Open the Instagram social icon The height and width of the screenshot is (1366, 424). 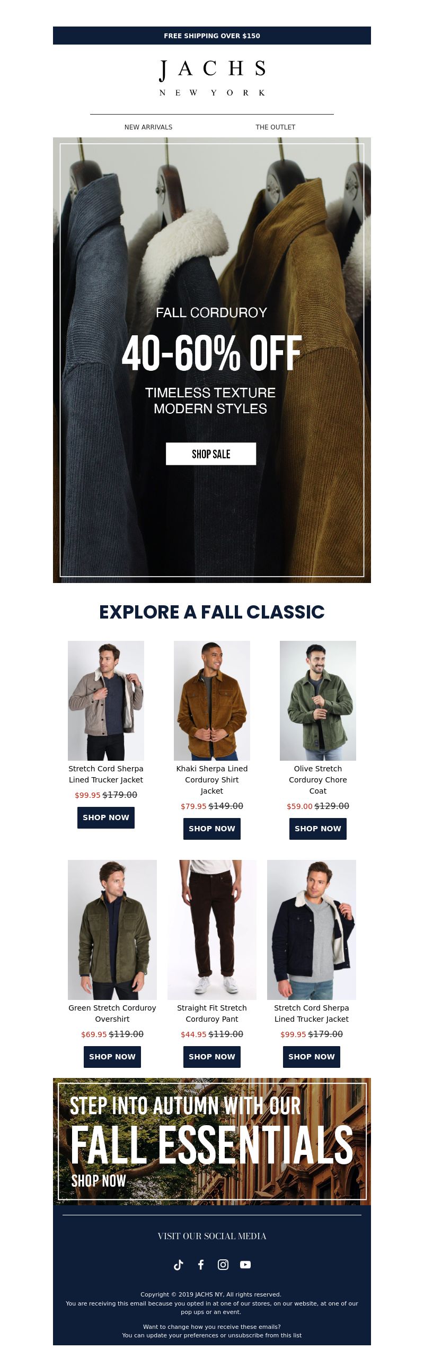click(223, 1265)
